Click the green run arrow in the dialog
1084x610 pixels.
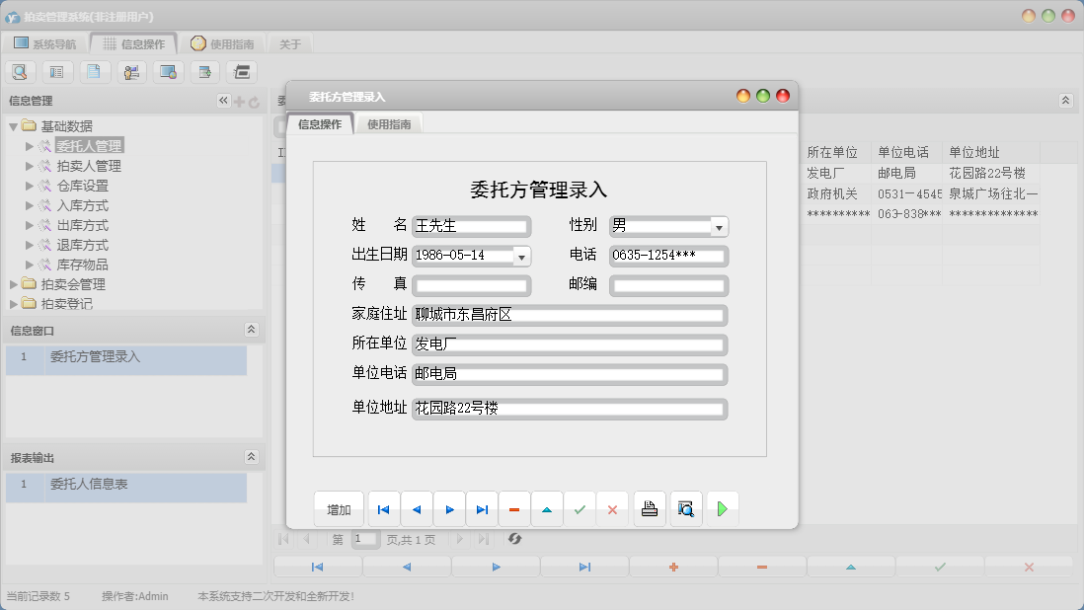point(722,507)
